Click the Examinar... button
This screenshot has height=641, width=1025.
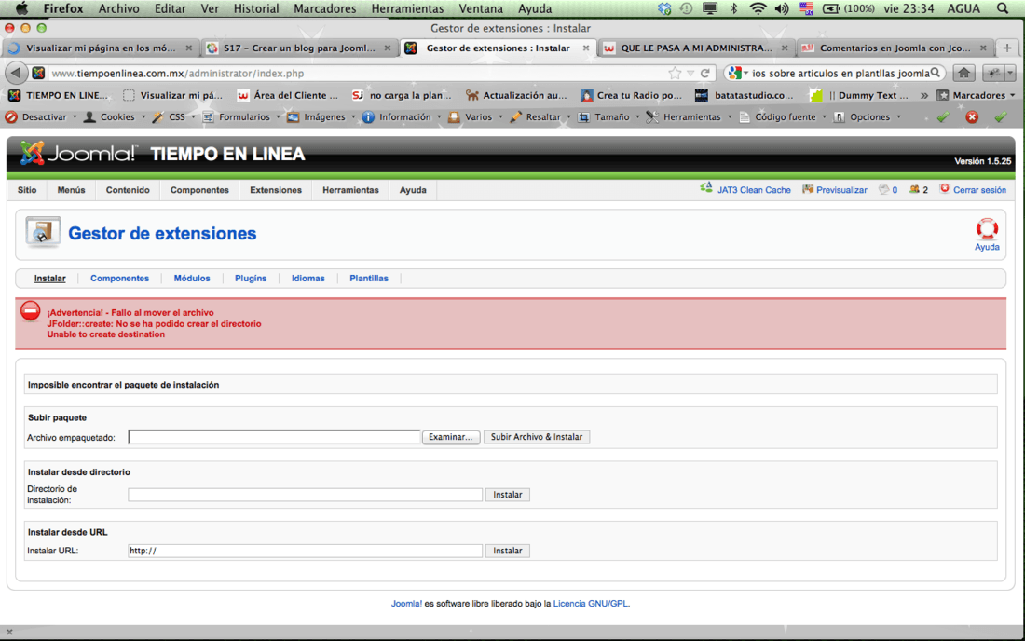coord(450,437)
